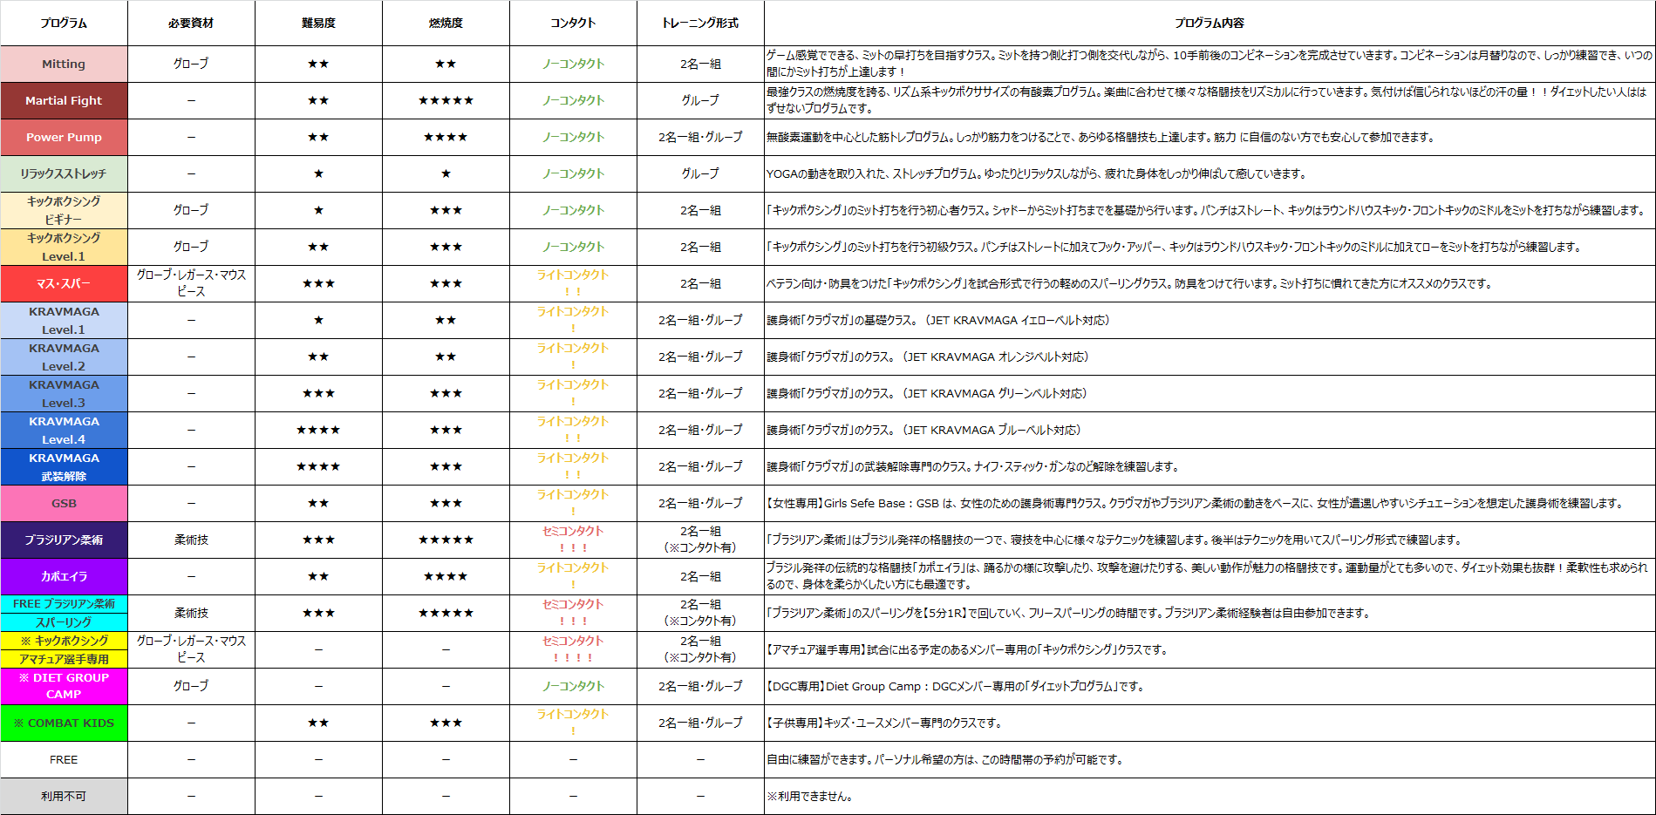Select the 難易度 column header
This screenshot has width=1656, height=815.
318,23
